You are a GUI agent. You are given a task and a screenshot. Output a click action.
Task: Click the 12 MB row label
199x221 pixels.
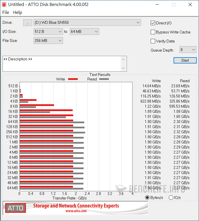12,162
